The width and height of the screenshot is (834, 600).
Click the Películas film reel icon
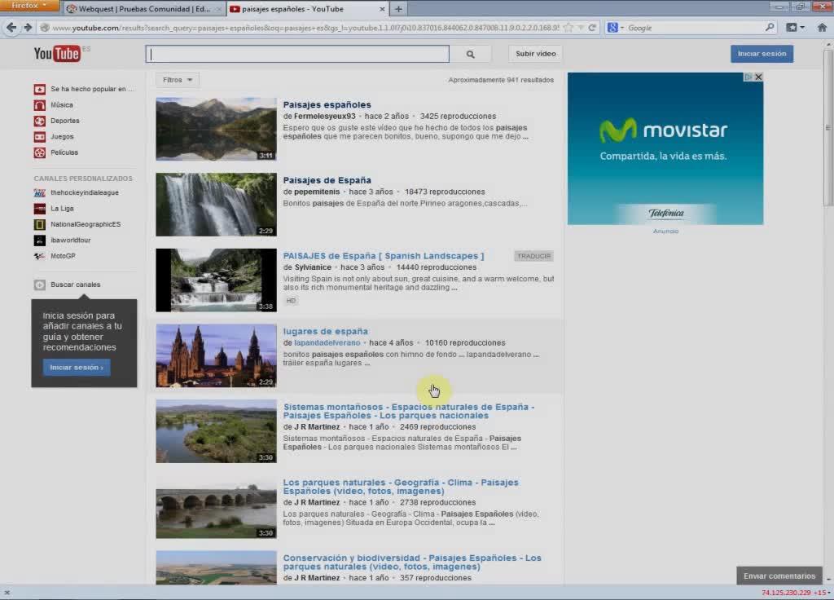[x=39, y=152]
